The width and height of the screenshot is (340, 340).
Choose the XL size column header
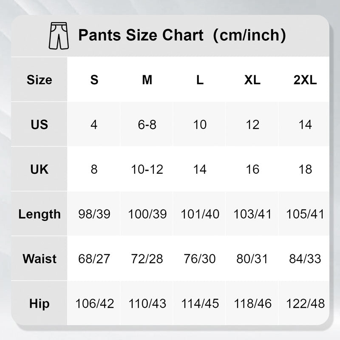pos(252,80)
